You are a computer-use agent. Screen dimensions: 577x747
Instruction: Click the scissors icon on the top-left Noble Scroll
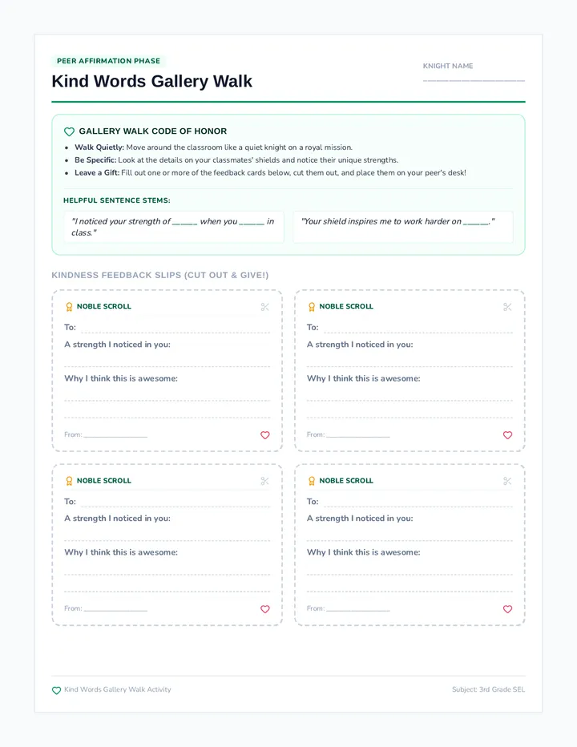point(265,307)
